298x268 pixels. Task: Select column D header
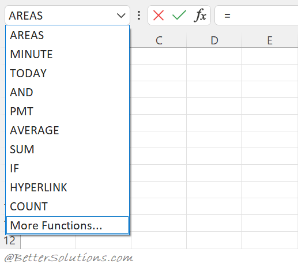[214, 40]
